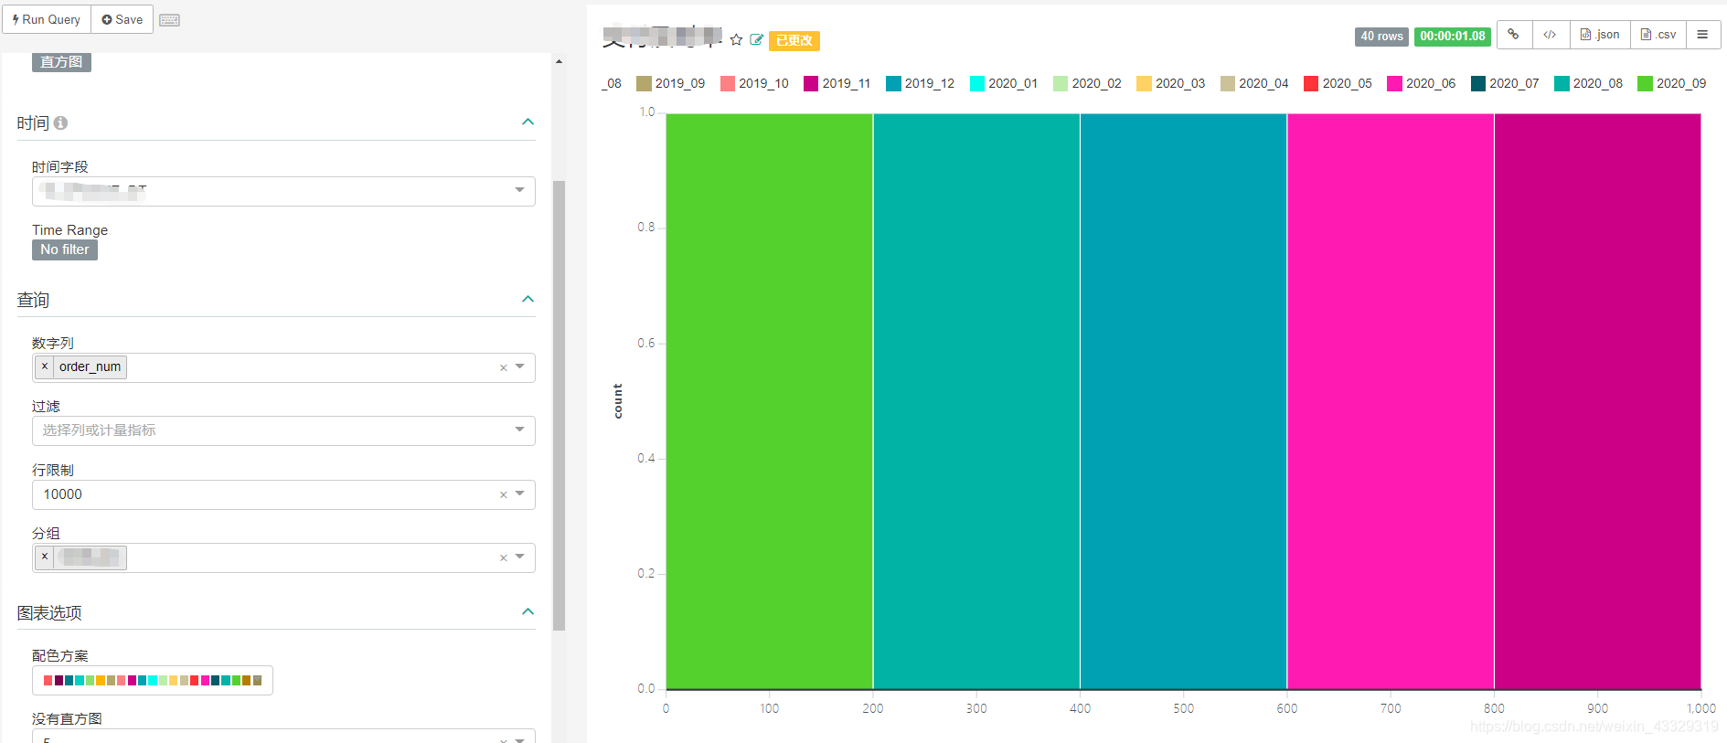Click the blue-teal histogram bar 400-600
Image resolution: width=1727 pixels, height=743 pixels.
[x=1183, y=401]
